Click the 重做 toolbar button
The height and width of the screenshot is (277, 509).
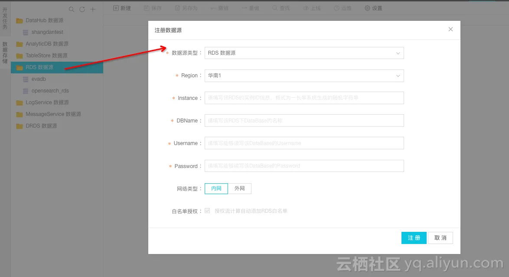(250, 8)
